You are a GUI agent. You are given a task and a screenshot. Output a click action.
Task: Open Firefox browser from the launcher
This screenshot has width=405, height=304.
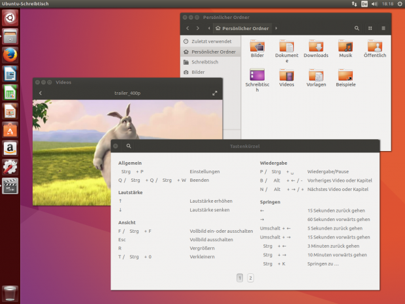(10, 55)
